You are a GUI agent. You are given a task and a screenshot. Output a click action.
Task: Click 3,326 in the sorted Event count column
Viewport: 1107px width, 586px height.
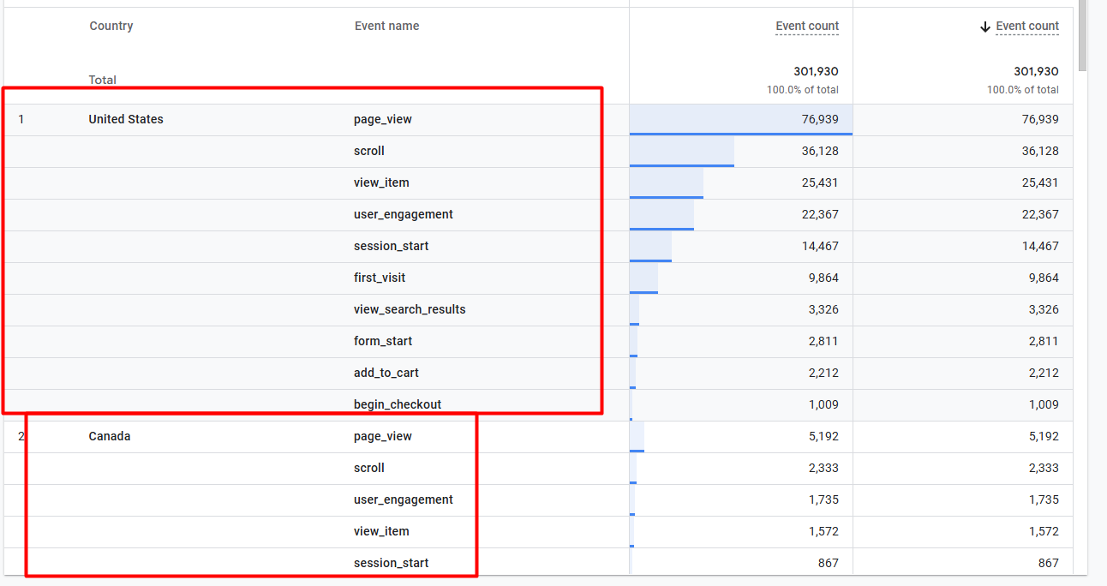[1044, 309]
